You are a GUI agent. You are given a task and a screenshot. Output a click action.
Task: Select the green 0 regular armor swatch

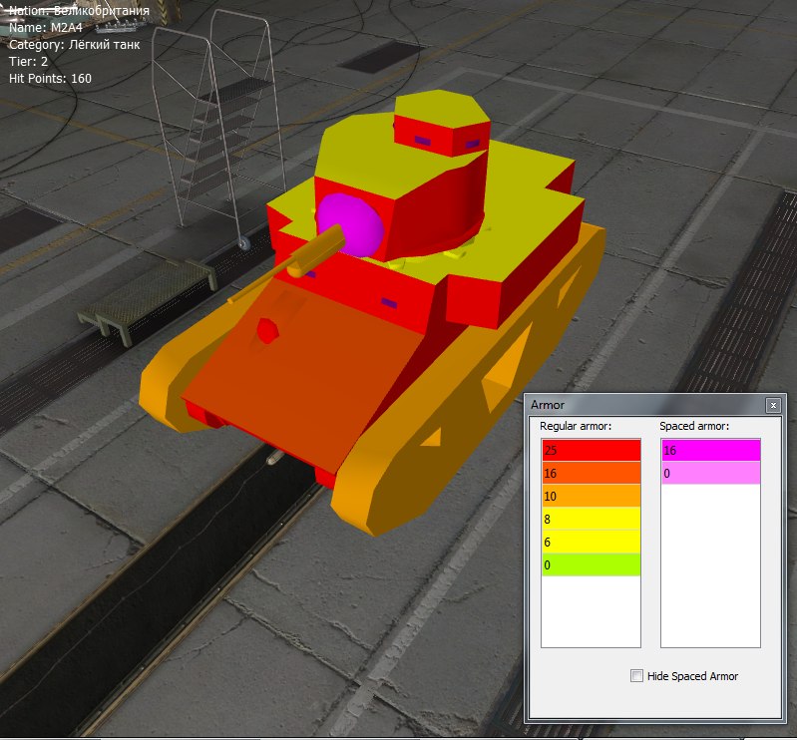(592, 564)
